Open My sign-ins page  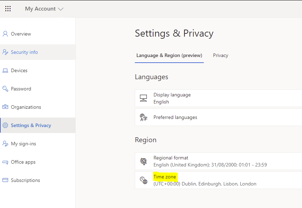tap(38, 144)
